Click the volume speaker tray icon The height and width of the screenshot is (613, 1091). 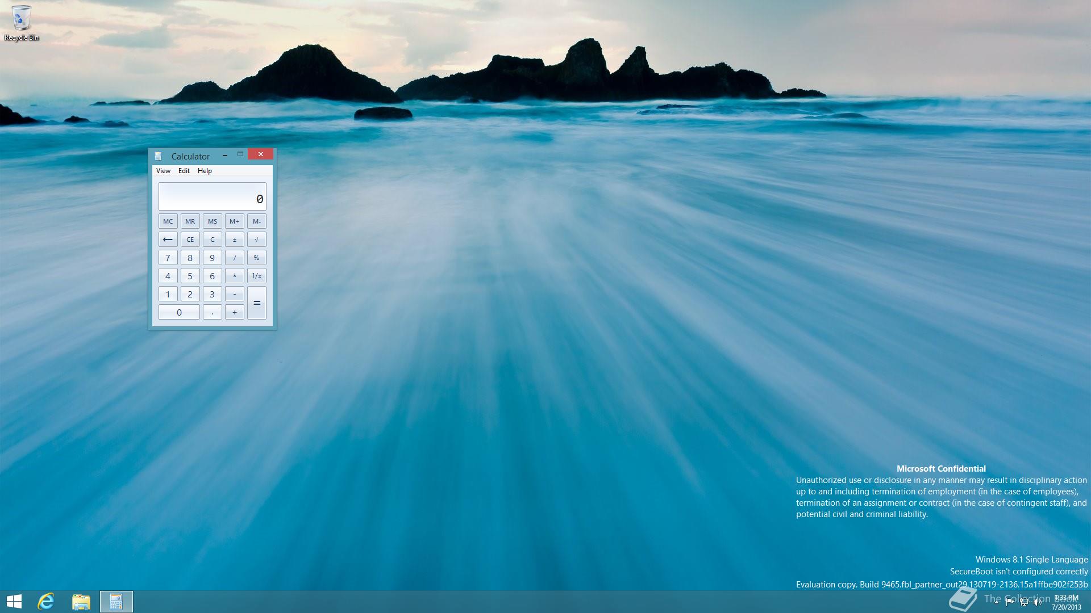point(1038,602)
